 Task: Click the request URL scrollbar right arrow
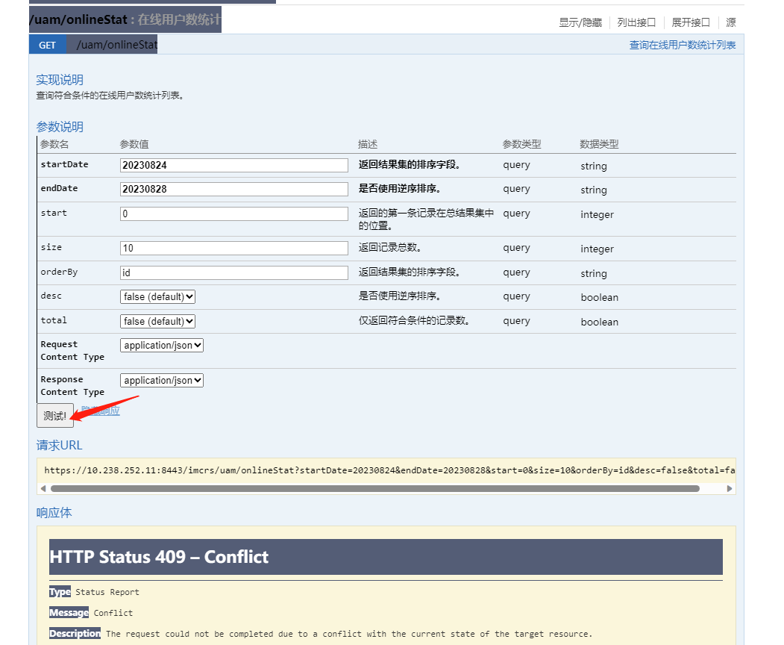[730, 488]
